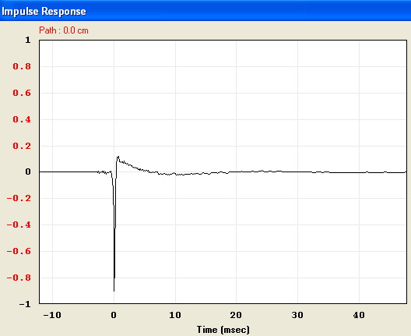The height and width of the screenshot is (336, 411).
Task: Click the 0.4 amplitude axis label
Action: [x=22, y=119]
